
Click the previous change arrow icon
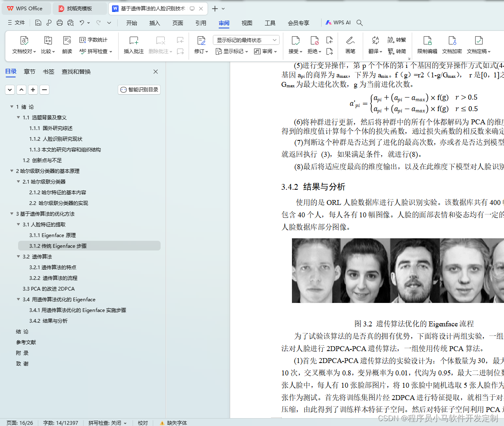coord(329,40)
